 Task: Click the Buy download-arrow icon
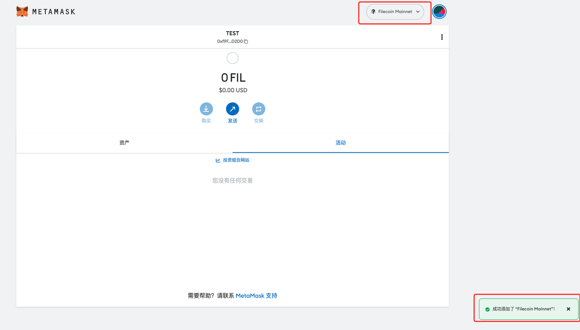point(206,109)
